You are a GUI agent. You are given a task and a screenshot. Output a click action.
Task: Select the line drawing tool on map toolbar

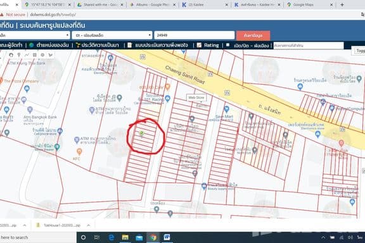27,55
